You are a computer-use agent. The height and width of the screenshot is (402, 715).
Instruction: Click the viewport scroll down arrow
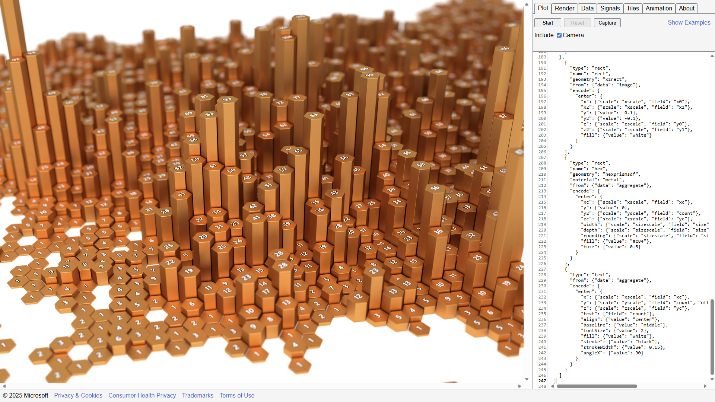click(527, 379)
